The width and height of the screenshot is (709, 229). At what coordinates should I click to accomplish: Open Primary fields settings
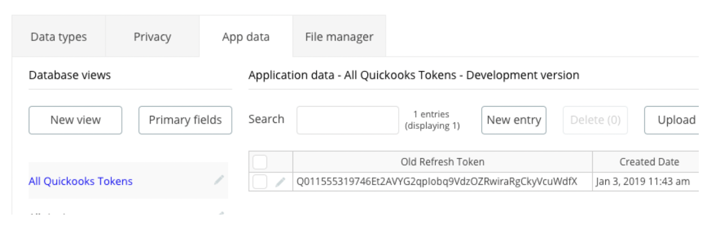(x=185, y=120)
